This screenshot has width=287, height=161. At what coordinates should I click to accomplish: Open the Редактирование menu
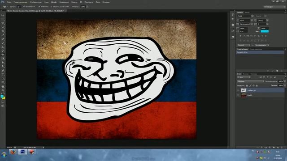point(21,2)
